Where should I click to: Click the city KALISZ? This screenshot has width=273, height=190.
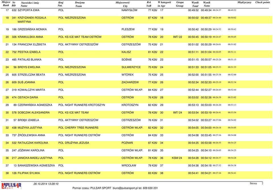(126, 52)
